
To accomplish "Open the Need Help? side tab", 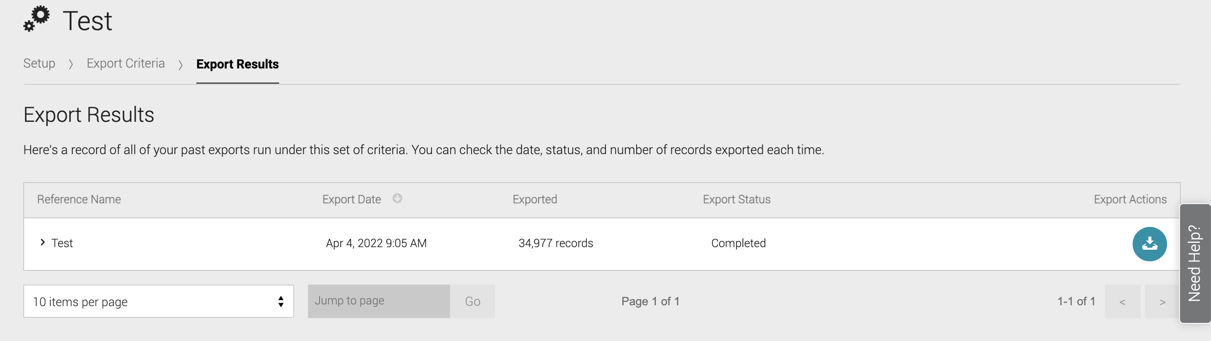I will point(1195,263).
